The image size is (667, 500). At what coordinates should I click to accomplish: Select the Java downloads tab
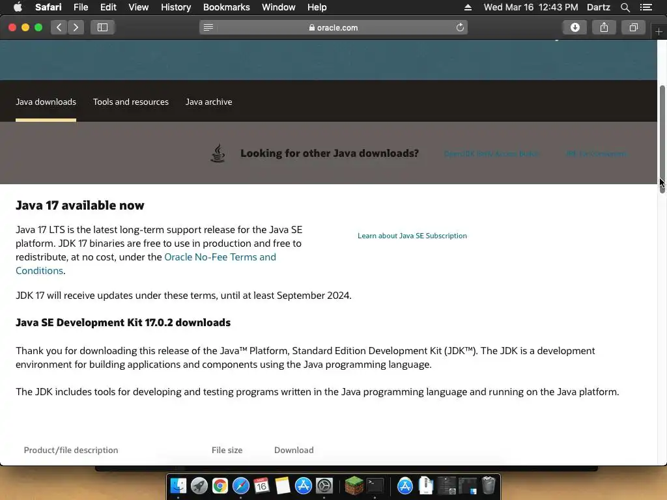46,102
